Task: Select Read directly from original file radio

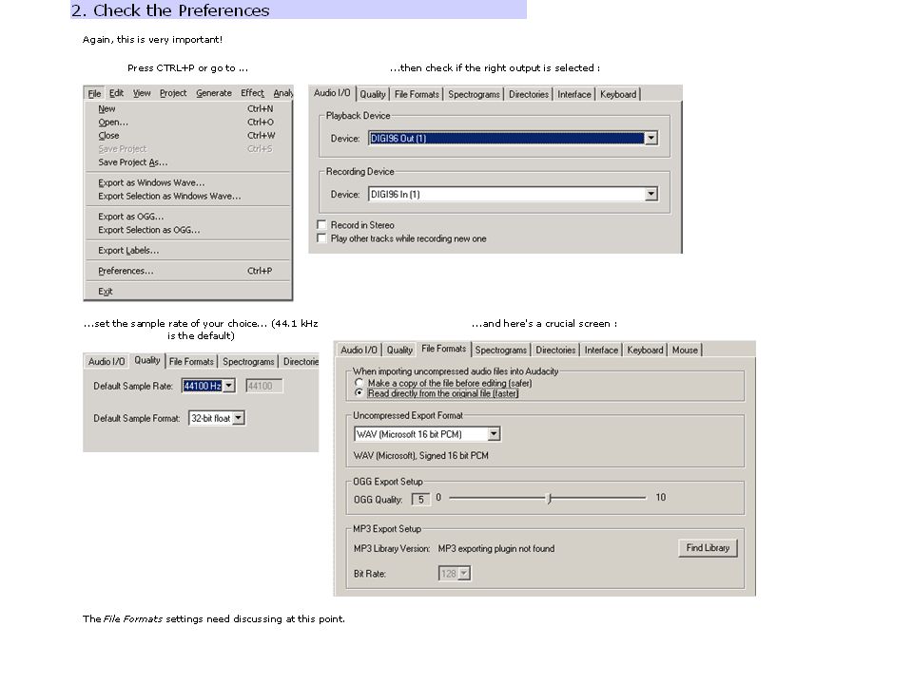Action: coord(359,393)
